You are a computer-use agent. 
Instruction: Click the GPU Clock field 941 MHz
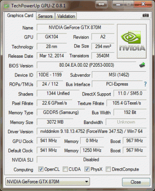pos(48,140)
